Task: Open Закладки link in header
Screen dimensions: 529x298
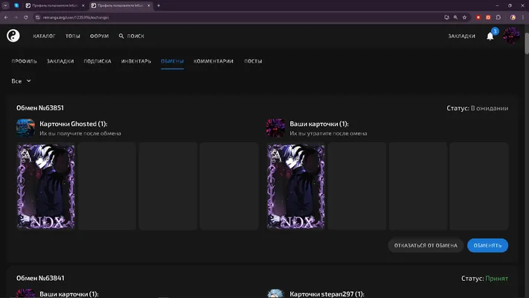Action: pos(461,37)
